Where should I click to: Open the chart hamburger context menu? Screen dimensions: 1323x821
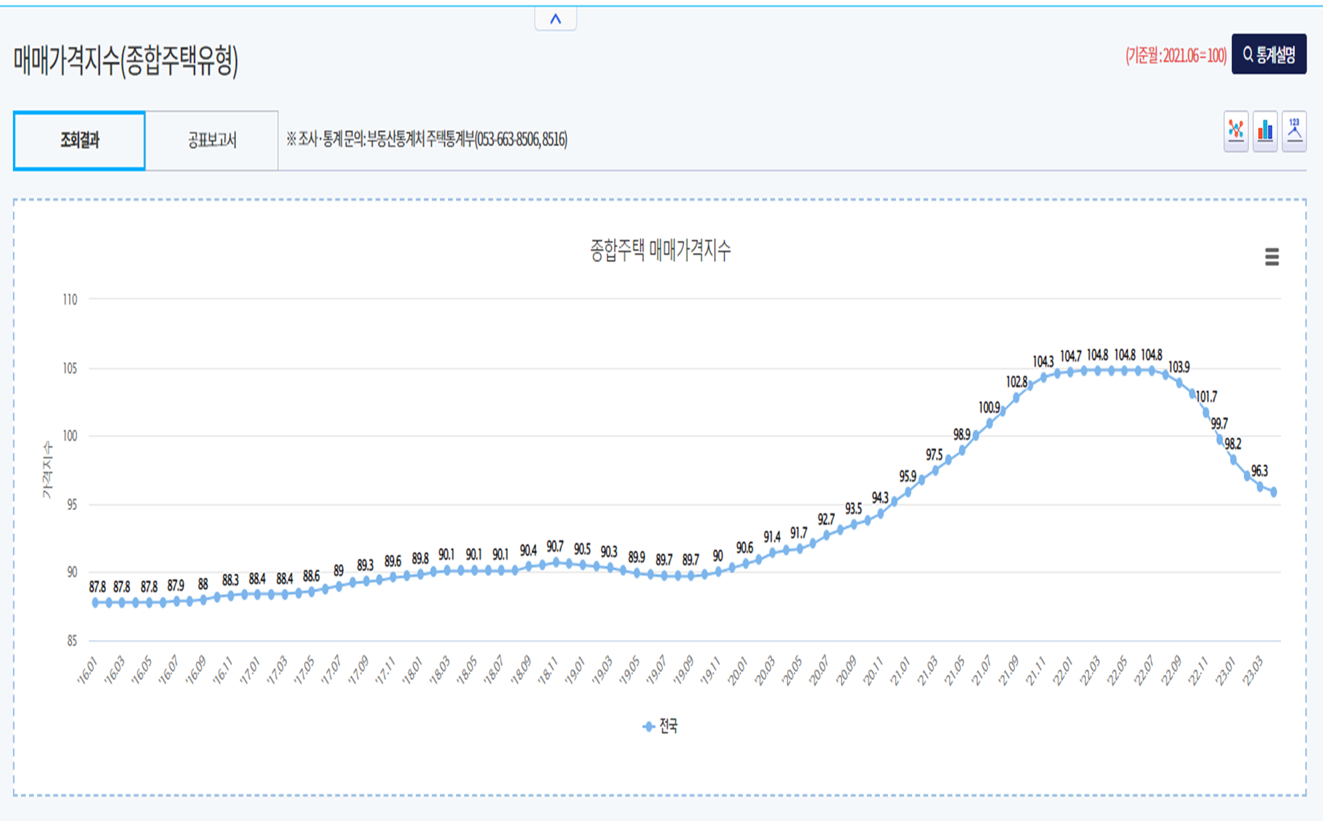click(1272, 257)
